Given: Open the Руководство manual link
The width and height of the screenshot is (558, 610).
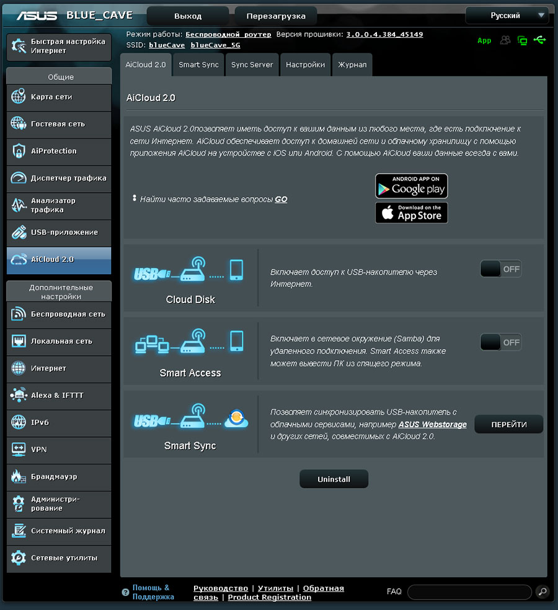Looking at the screenshot, I should (x=221, y=588).
